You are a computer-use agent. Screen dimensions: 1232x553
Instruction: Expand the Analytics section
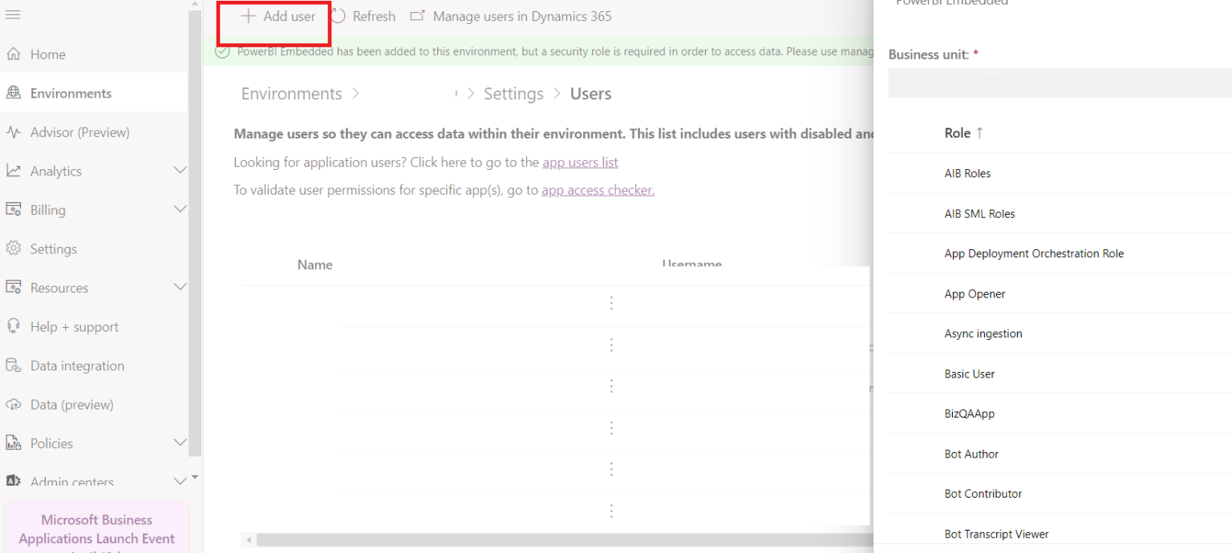(180, 170)
